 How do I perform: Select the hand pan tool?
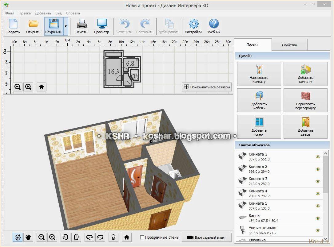click(x=28, y=237)
